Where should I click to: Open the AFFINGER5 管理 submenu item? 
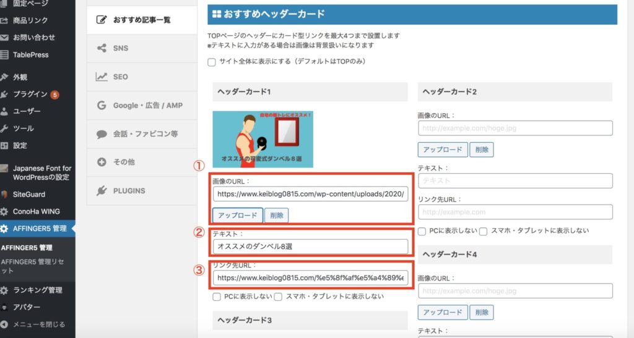[x=27, y=248]
